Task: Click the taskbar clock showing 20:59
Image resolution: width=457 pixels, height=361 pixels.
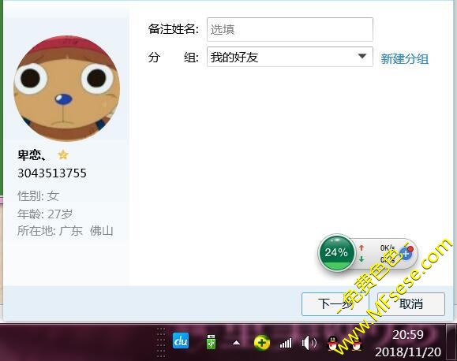Action: [x=408, y=343]
